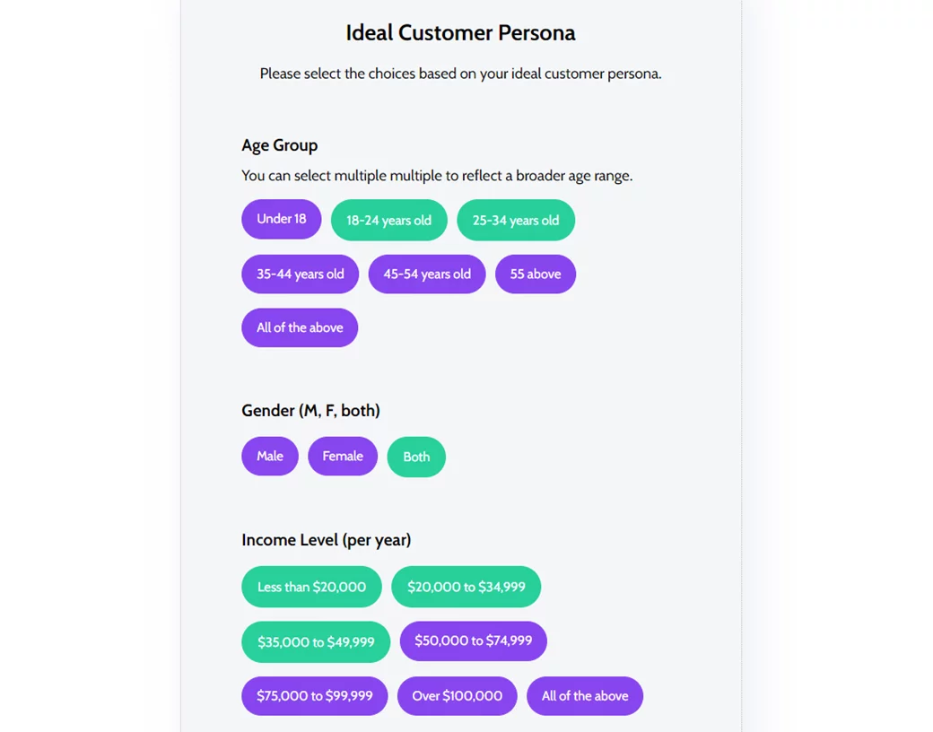Deselect the $35,000 to $49,999 income pill

click(315, 642)
